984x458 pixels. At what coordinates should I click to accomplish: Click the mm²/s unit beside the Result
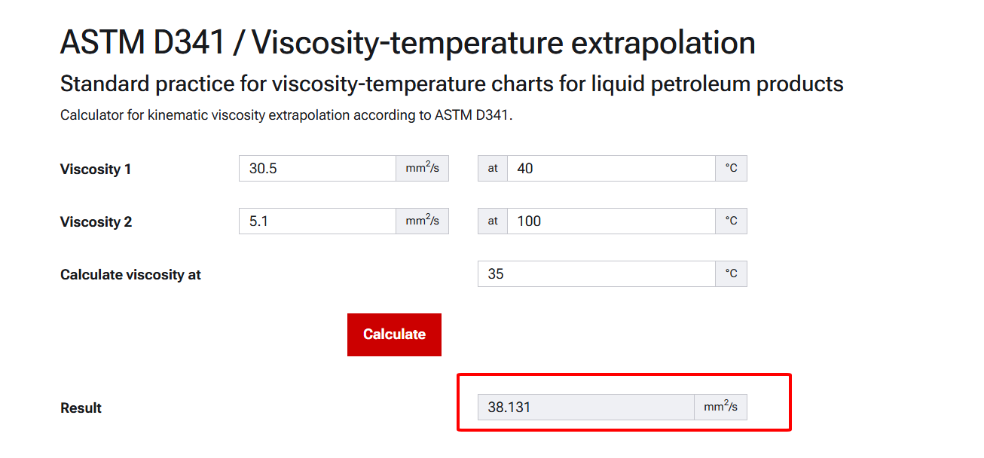pos(720,408)
